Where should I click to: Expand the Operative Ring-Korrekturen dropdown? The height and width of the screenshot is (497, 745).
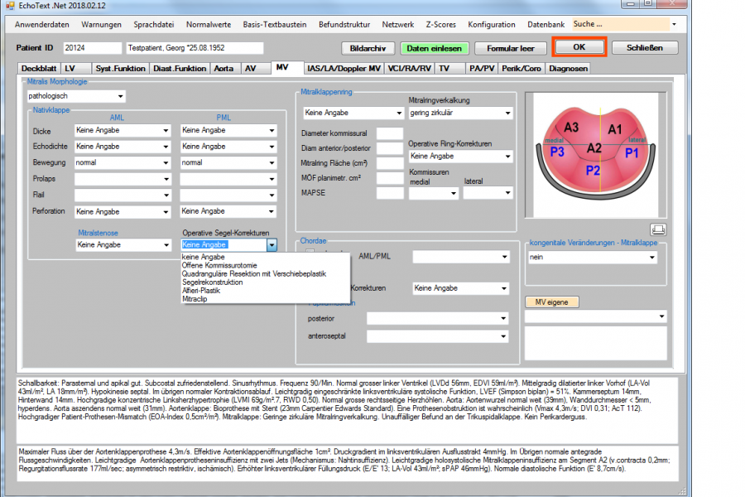[460, 157]
